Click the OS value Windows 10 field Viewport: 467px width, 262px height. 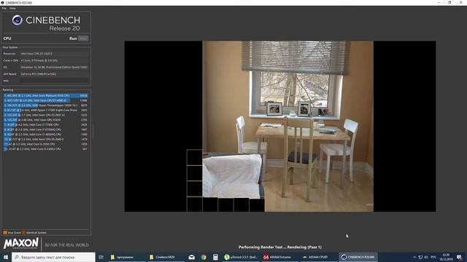click(x=54, y=67)
